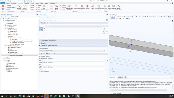Switch to the Log tab
The image size is (174, 98).
coord(125,78)
